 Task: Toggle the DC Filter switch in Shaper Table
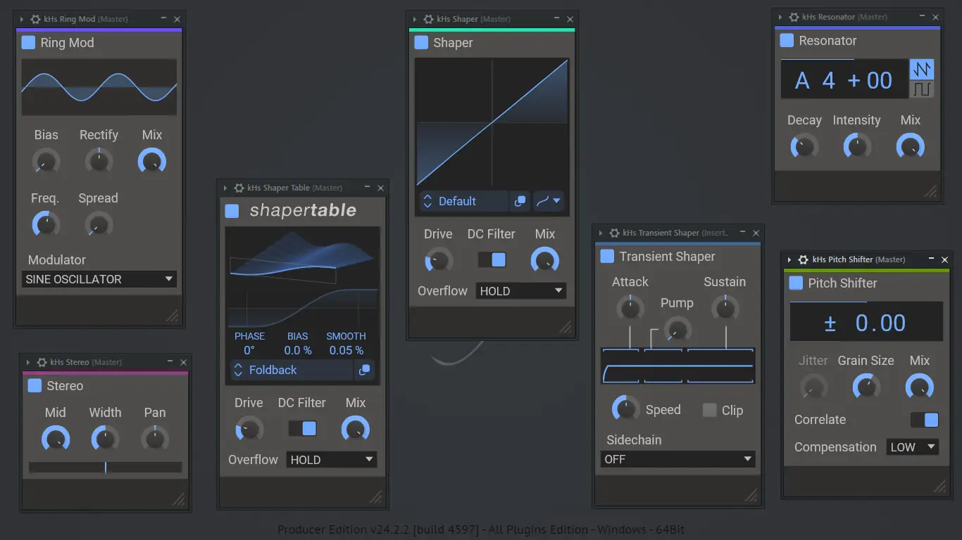pyautogui.click(x=303, y=428)
